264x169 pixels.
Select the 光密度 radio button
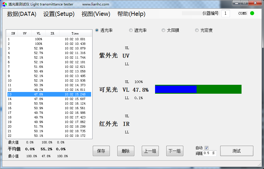pyautogui.click(x=197, y=30)
